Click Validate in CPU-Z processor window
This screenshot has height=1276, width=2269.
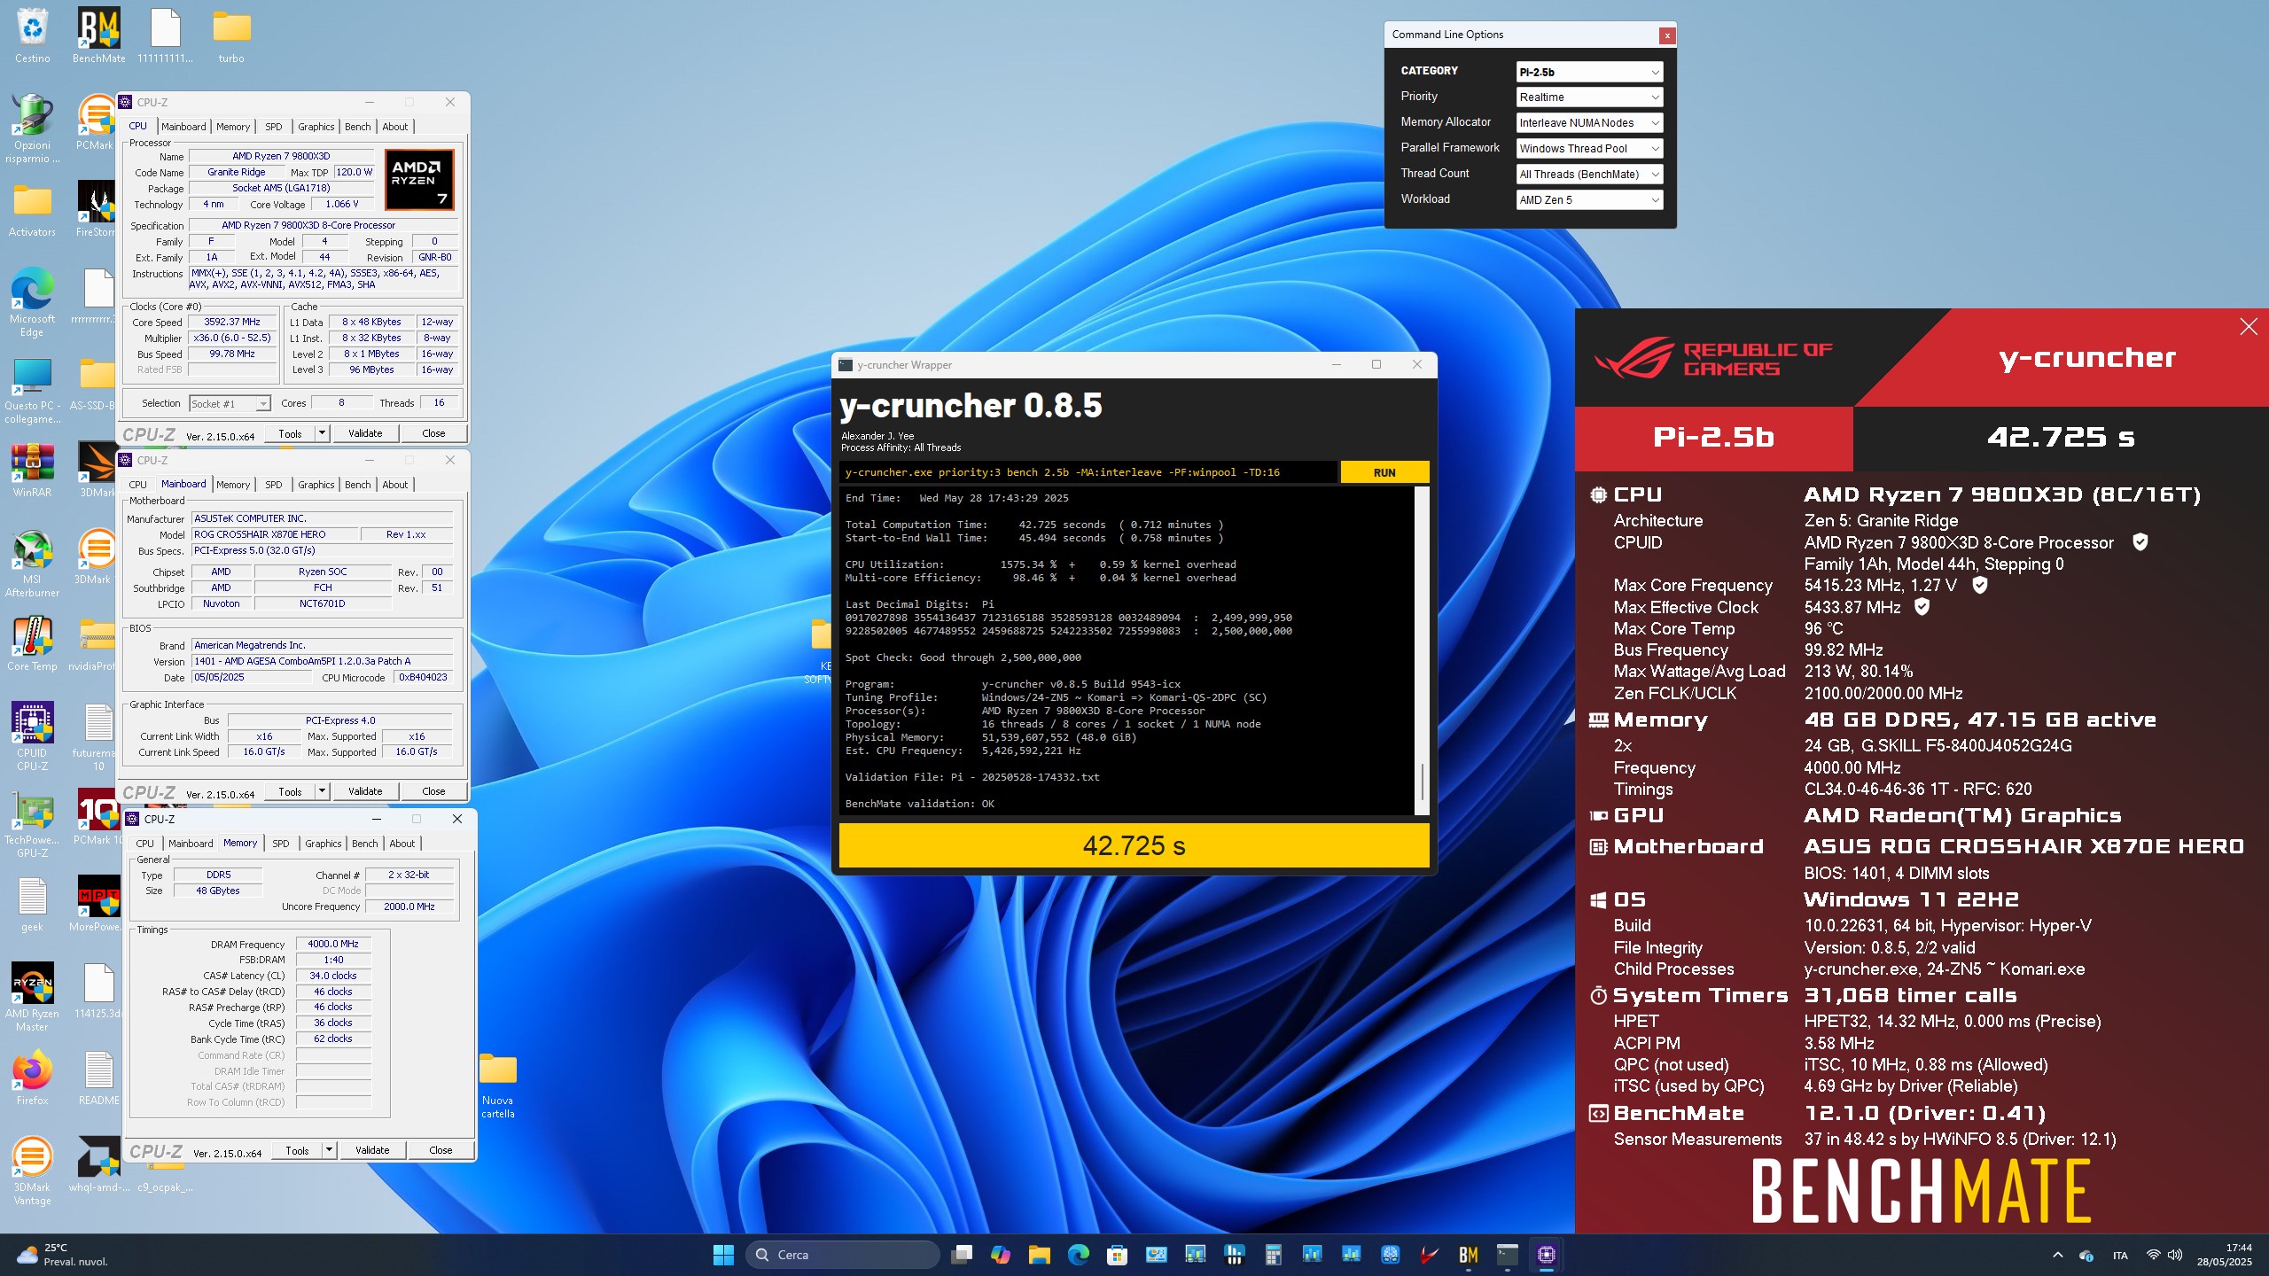(365, 433)
